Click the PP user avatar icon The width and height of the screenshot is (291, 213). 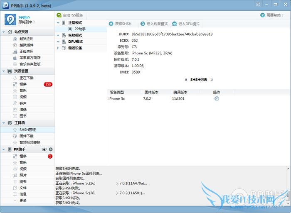tap(10, 20)
